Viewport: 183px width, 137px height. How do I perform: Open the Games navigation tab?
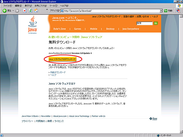77,29
